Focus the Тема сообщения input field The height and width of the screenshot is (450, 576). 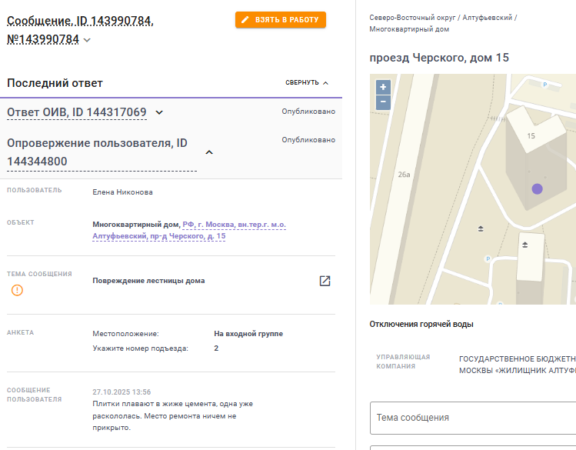click(473, 418)
